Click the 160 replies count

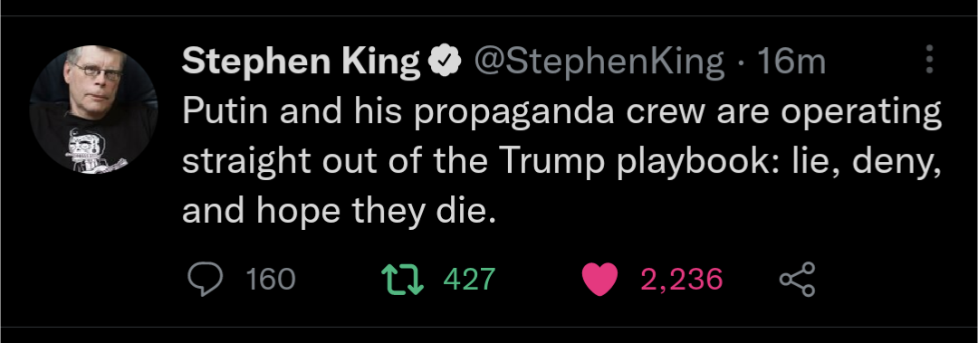click(270, 280)
